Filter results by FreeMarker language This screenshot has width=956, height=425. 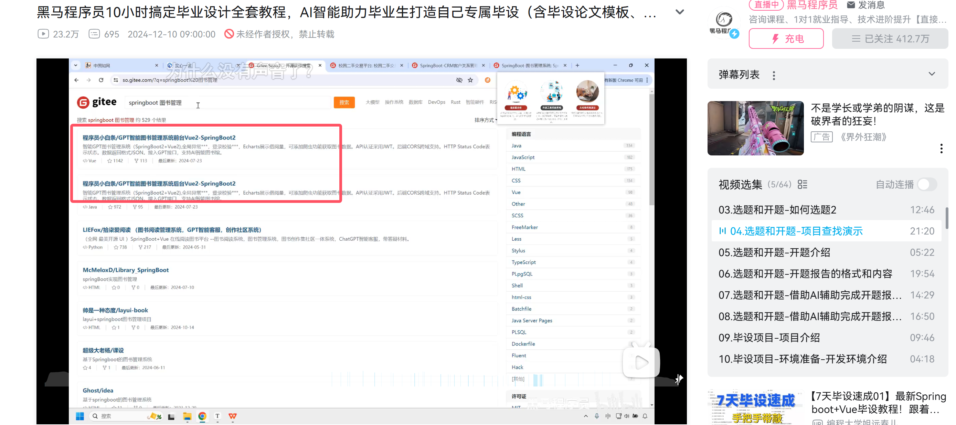point(573,227)
